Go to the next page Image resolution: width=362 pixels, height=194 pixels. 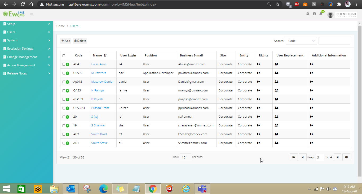pos(337,157)
